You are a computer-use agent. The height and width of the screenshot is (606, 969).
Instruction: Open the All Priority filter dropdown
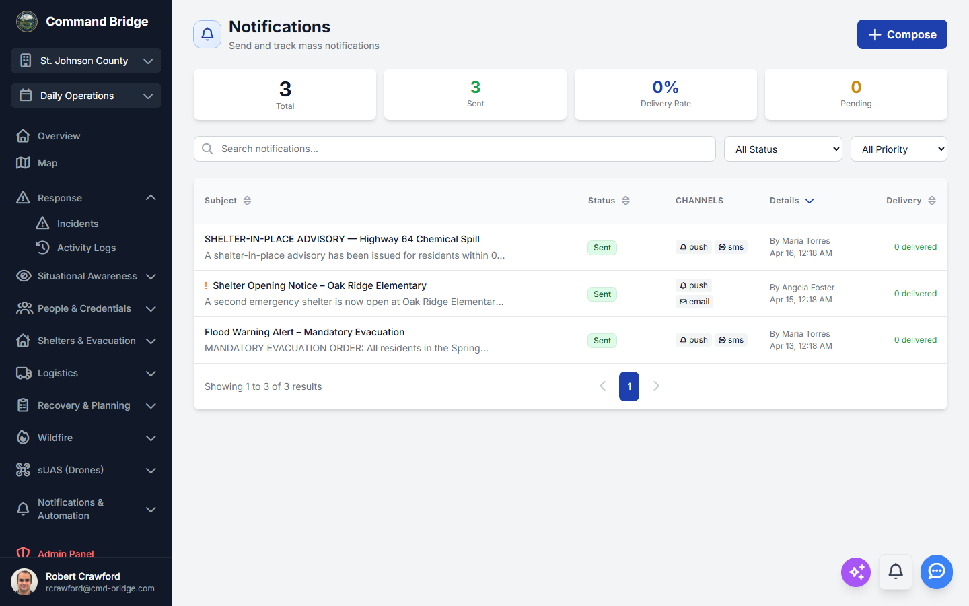(x=898, y=149)
